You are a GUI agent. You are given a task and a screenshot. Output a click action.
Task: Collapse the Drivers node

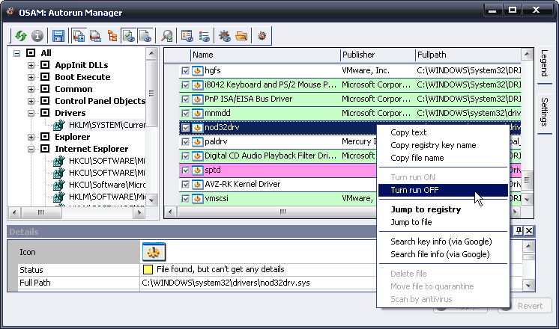point(31,113)
